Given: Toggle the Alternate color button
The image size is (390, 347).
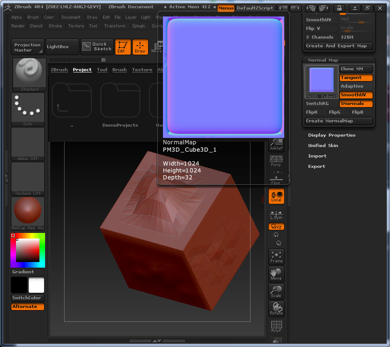Looking at the screenshot, I should pos(28,307).
